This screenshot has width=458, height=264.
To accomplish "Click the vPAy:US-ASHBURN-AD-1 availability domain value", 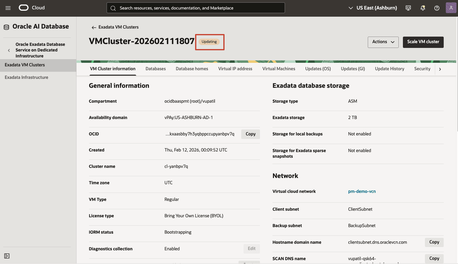I will (188, 117).
